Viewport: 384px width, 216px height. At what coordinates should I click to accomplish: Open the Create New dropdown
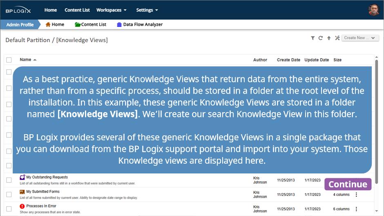360,38
